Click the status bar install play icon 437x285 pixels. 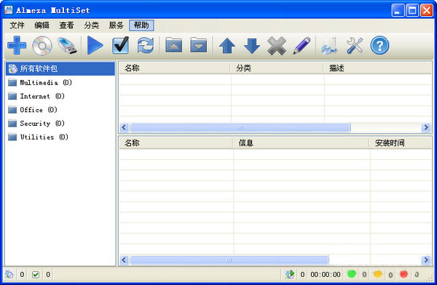point(290,274)
